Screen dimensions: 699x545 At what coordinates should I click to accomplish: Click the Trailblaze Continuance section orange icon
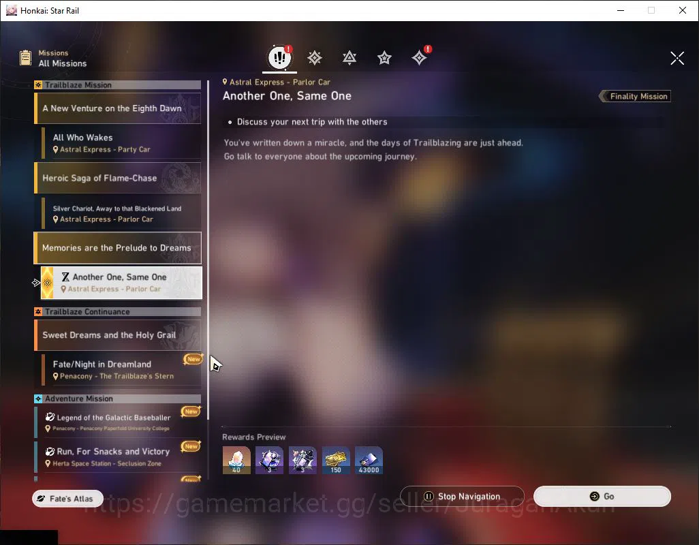[38, 312]
